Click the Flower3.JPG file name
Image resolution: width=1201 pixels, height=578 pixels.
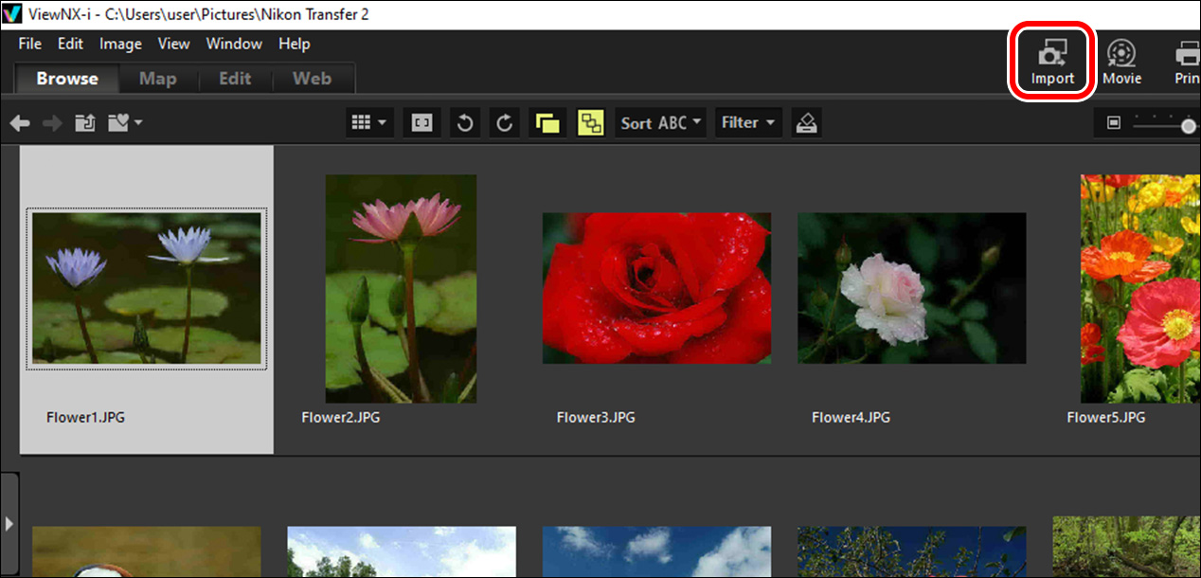(x=596, y=417)
